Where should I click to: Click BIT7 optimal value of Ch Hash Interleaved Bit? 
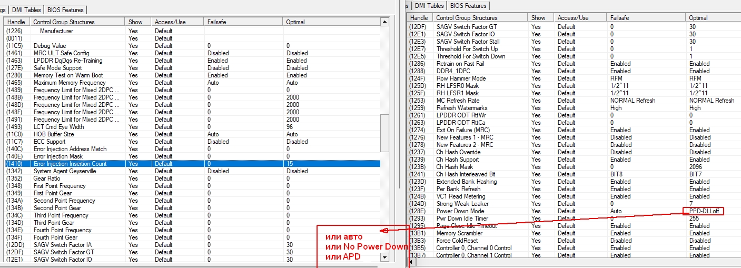[695, 174]
